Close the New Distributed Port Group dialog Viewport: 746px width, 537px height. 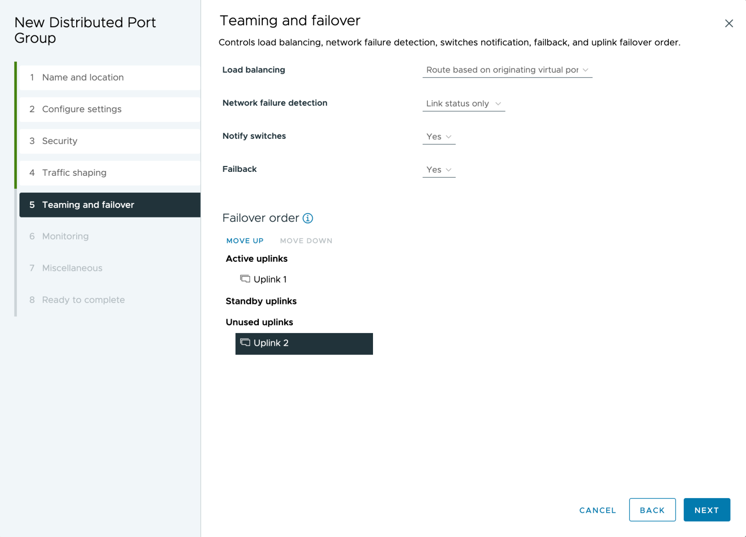pos(729,23)
